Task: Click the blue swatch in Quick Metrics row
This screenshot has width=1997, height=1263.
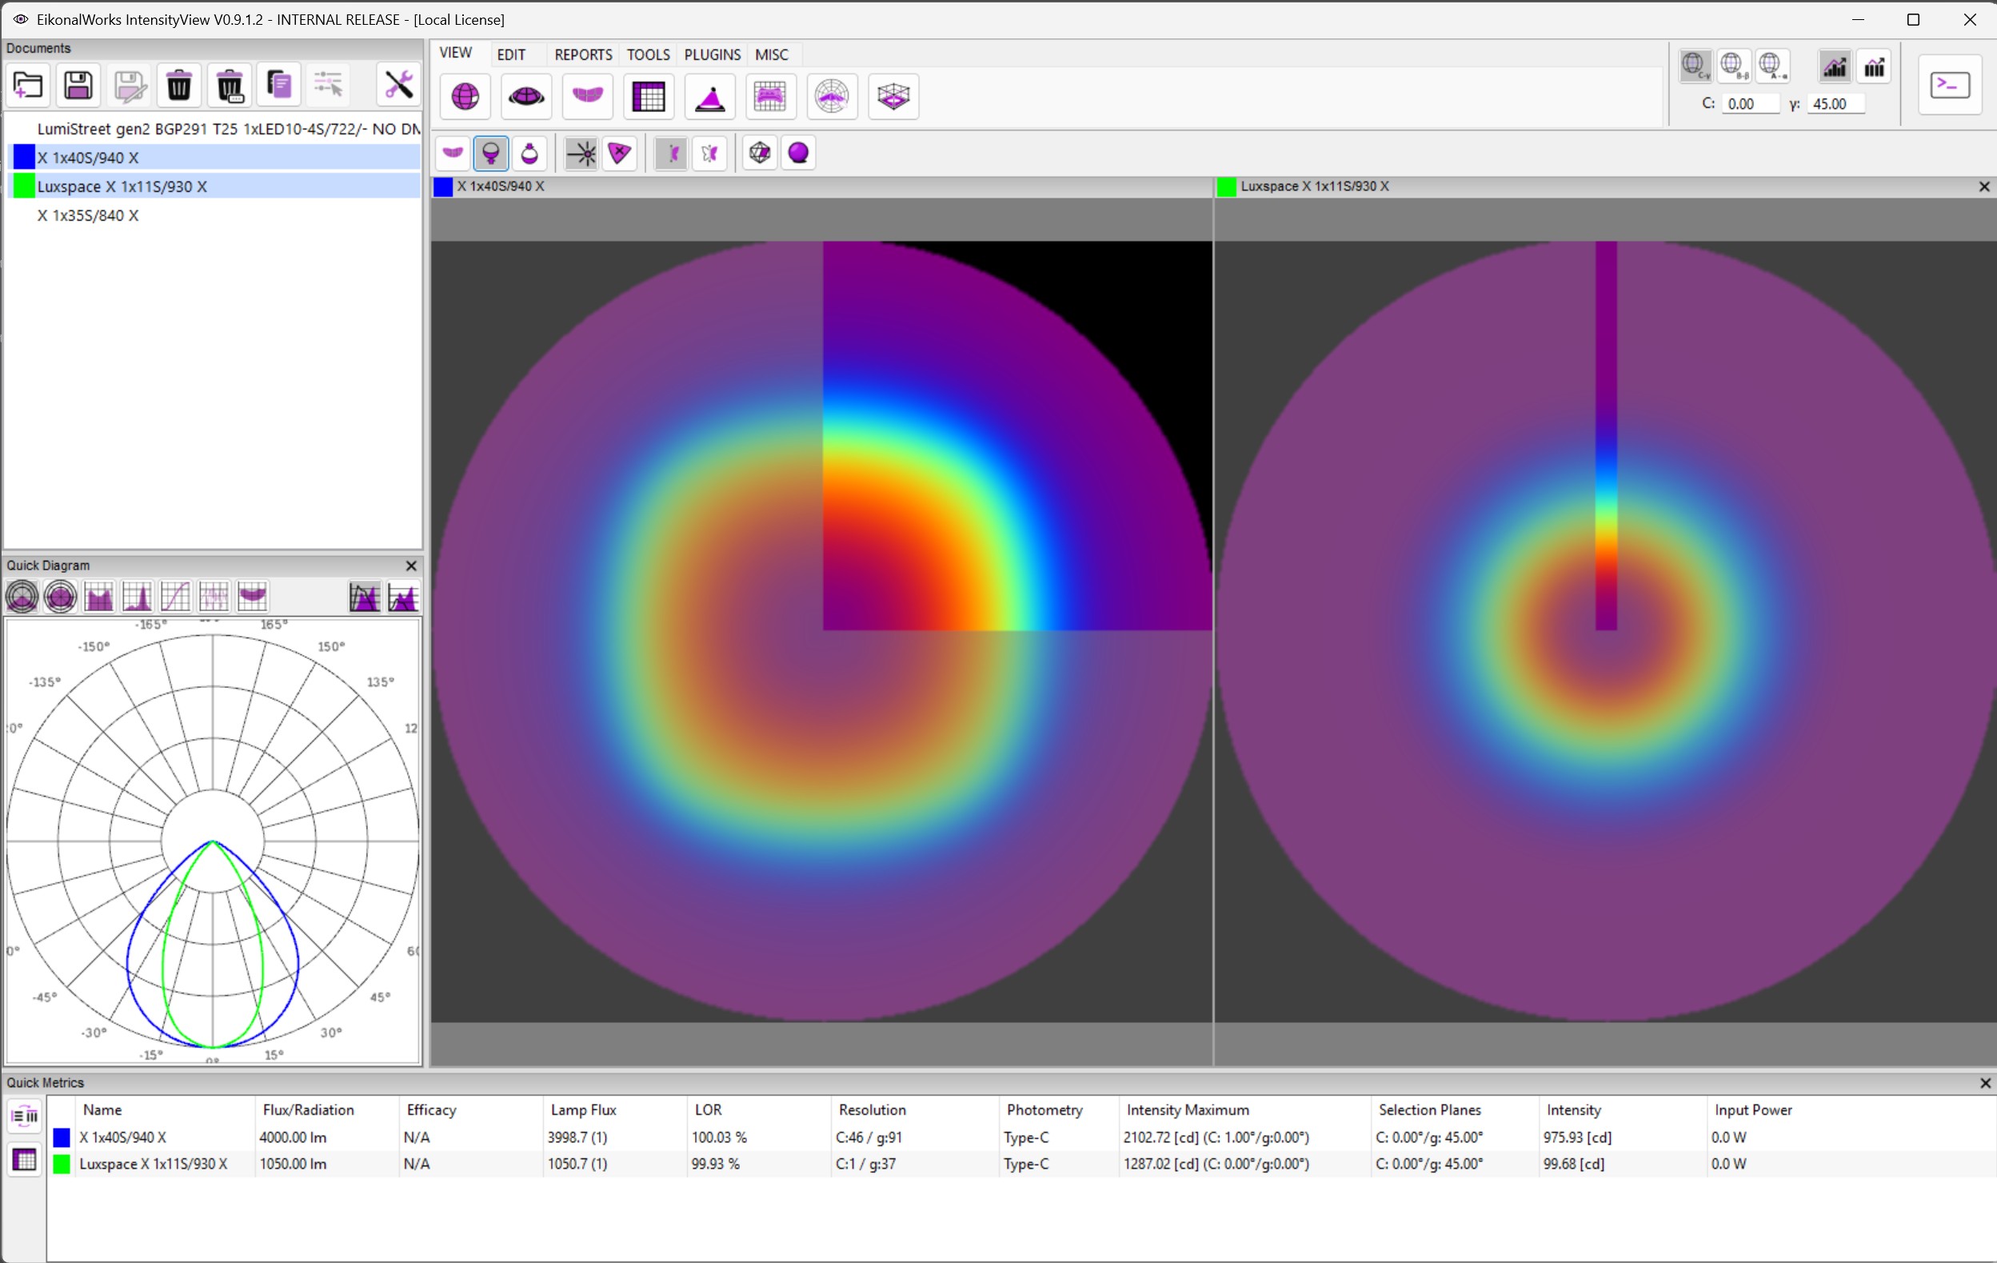Action: [x=62, y=1137]
